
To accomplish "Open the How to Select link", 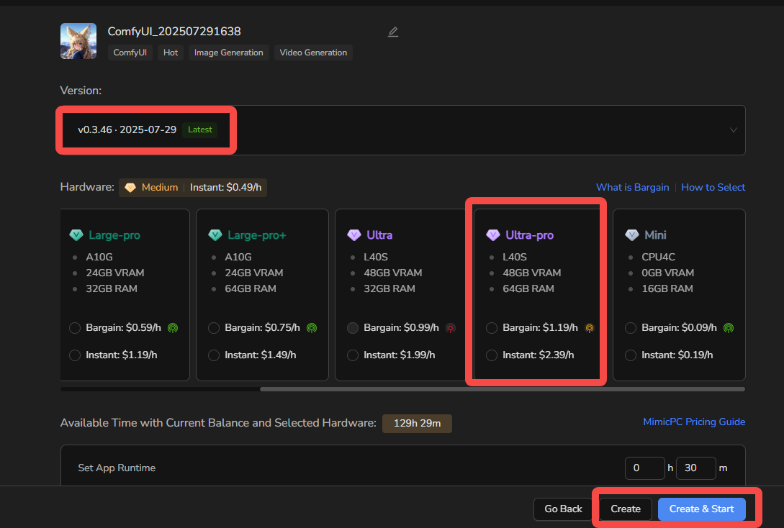I will pyautogui.click(x=713, y=187).
